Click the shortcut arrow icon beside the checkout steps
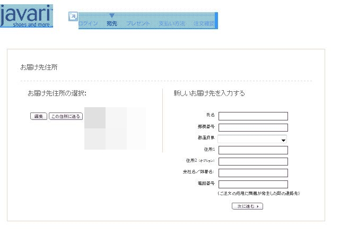 point(73,16)
